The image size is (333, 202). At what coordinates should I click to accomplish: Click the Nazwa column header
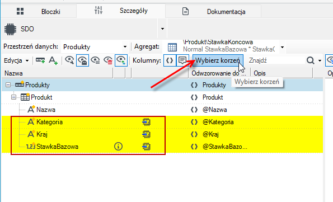57,73
